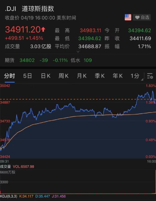Tap the .DJI ticker symbol

click(11, 9)
